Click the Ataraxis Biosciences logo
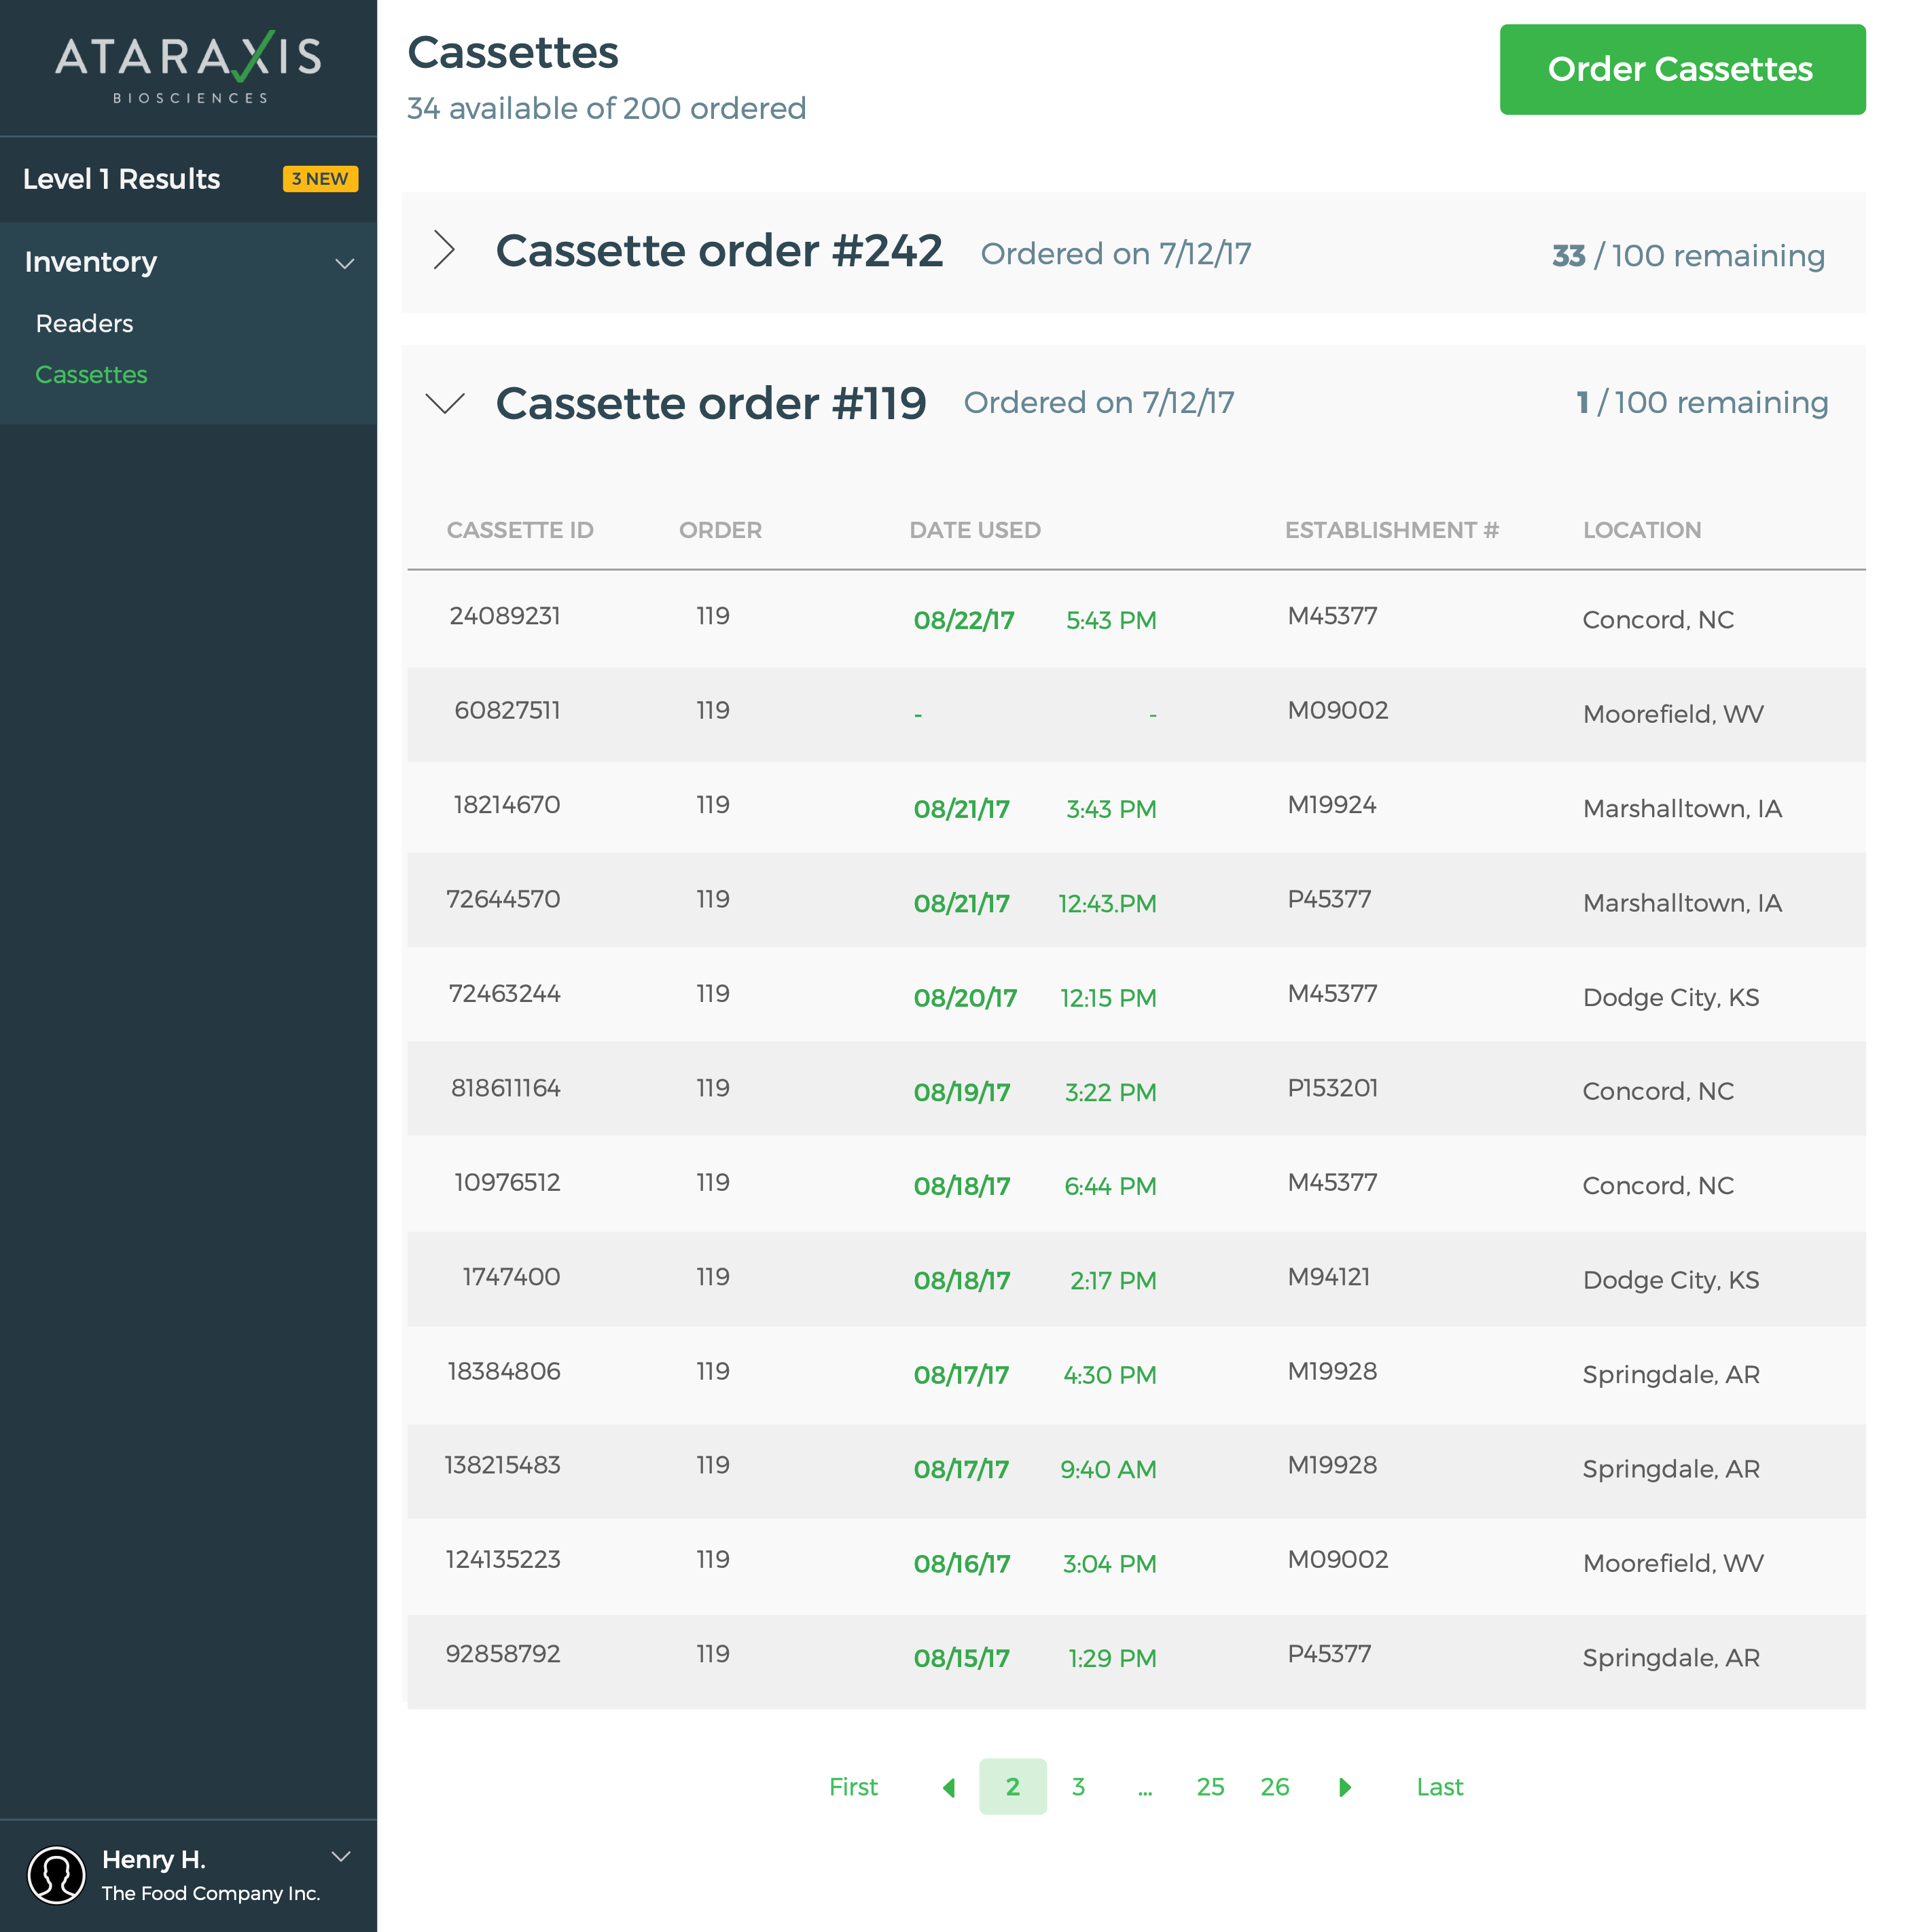Image resolution: width=1932 pixels, height=1932 pixels. pyautogui.click(x=188, y=67)
